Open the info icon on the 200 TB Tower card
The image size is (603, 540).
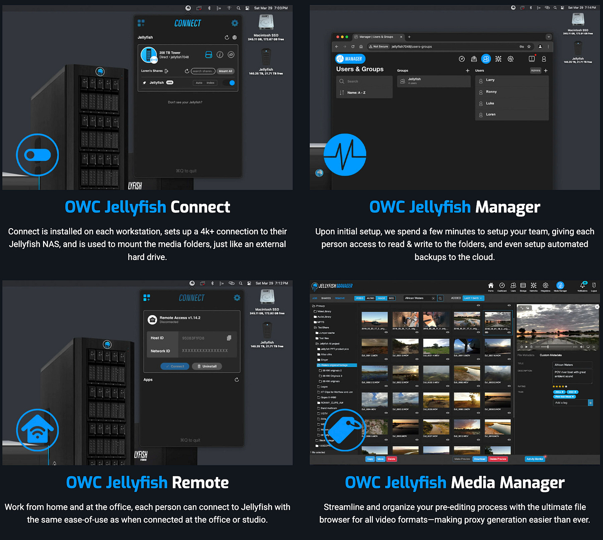pos(220,55)
